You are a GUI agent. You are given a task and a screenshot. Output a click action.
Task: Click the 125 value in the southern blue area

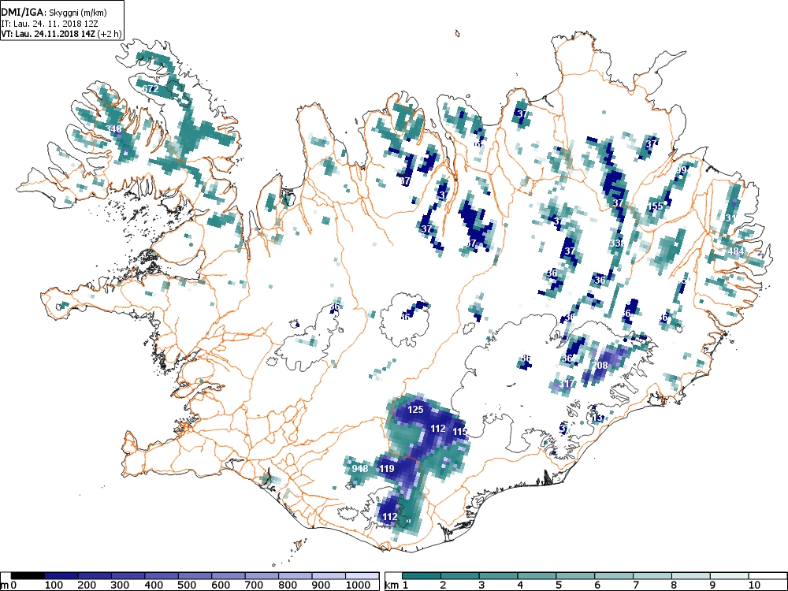coord(415,410)
